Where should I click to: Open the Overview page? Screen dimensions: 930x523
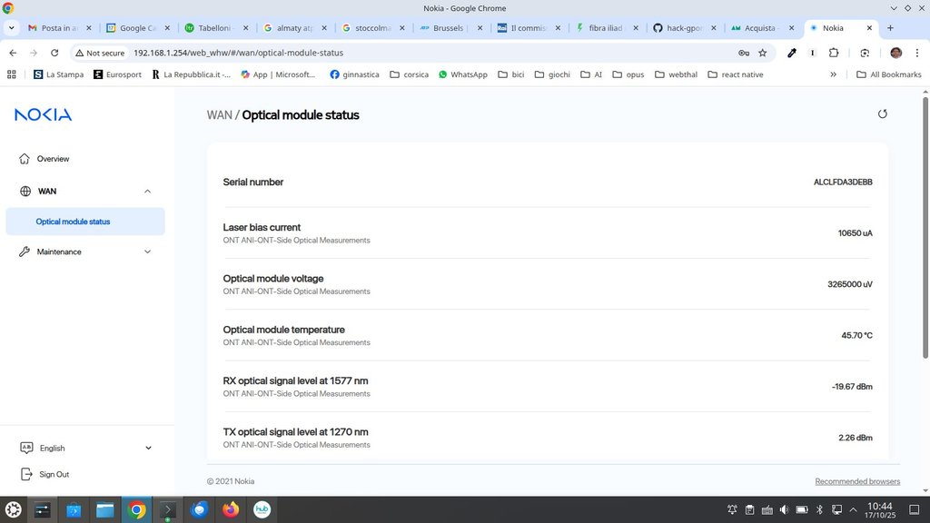coord(53,158)
